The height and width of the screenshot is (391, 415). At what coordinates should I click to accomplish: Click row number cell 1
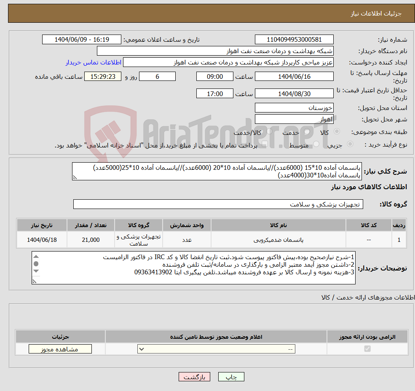[399, 240]
